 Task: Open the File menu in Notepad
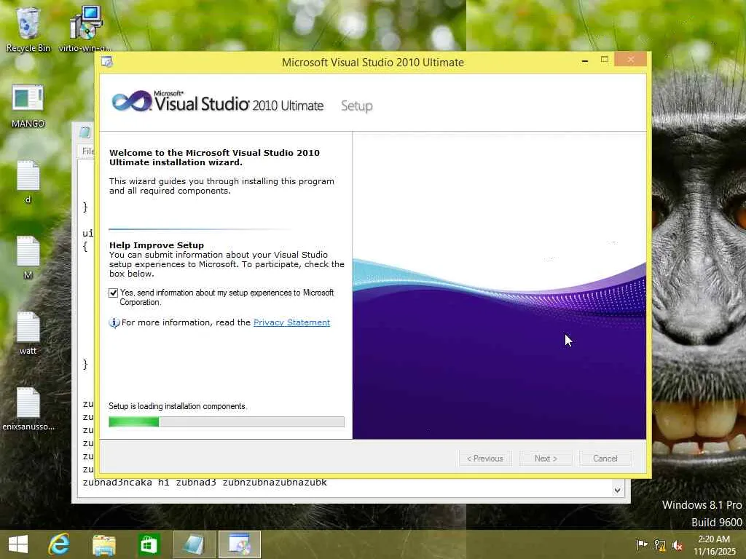click(x=88, y=151)
